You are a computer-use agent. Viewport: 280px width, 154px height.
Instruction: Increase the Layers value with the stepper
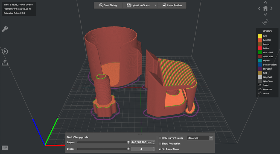coord(154,141)
